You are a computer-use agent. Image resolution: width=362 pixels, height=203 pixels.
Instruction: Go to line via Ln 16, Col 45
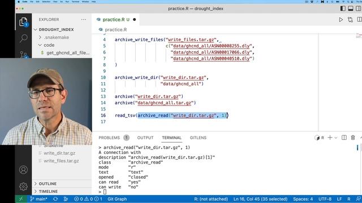click(260, 199)
